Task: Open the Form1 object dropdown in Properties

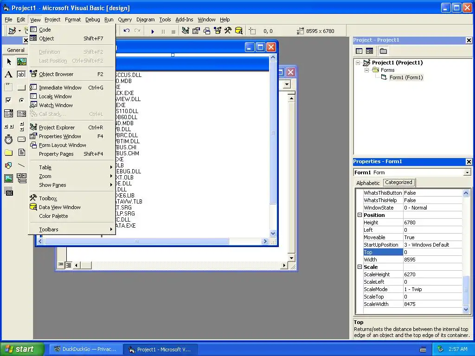Action: click(x=467, y=172)
